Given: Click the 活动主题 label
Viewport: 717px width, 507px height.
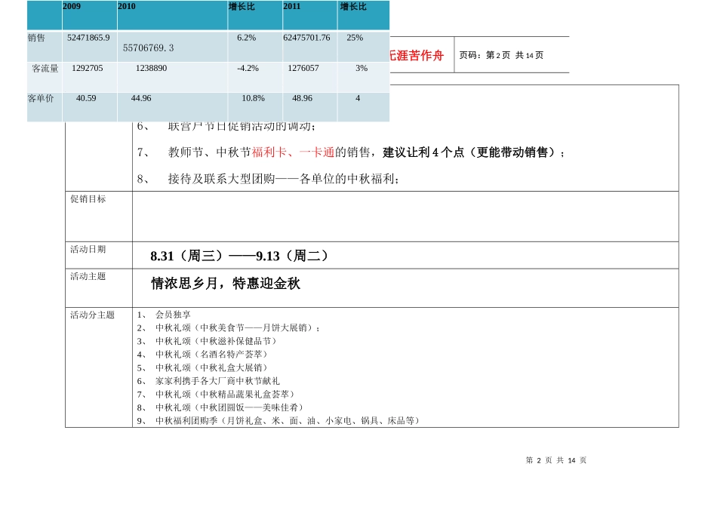Looking at the screenshot, I should point(88,276).
